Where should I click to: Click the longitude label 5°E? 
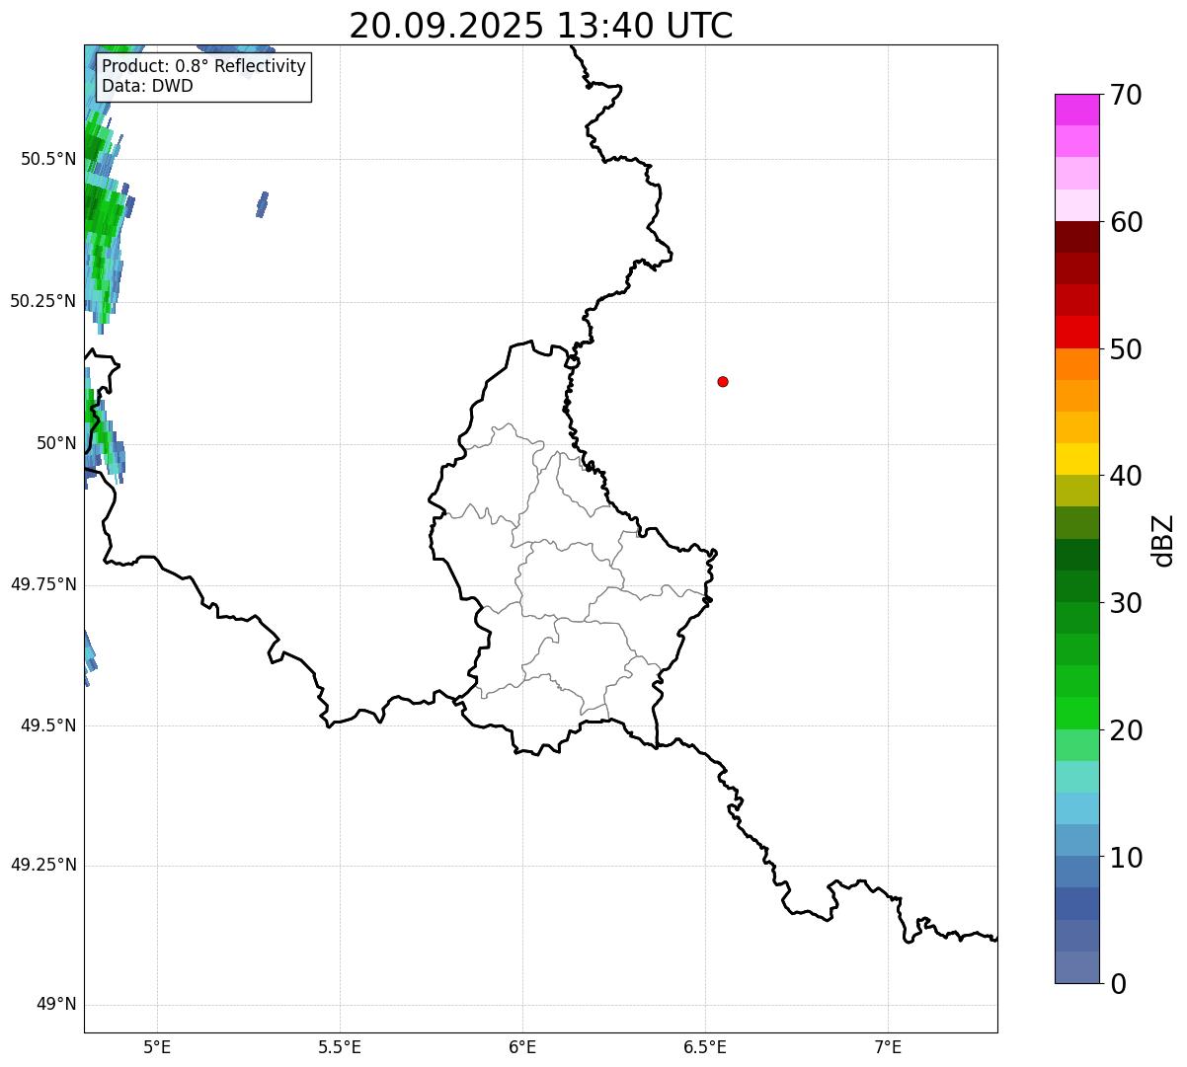point(158,1046)
